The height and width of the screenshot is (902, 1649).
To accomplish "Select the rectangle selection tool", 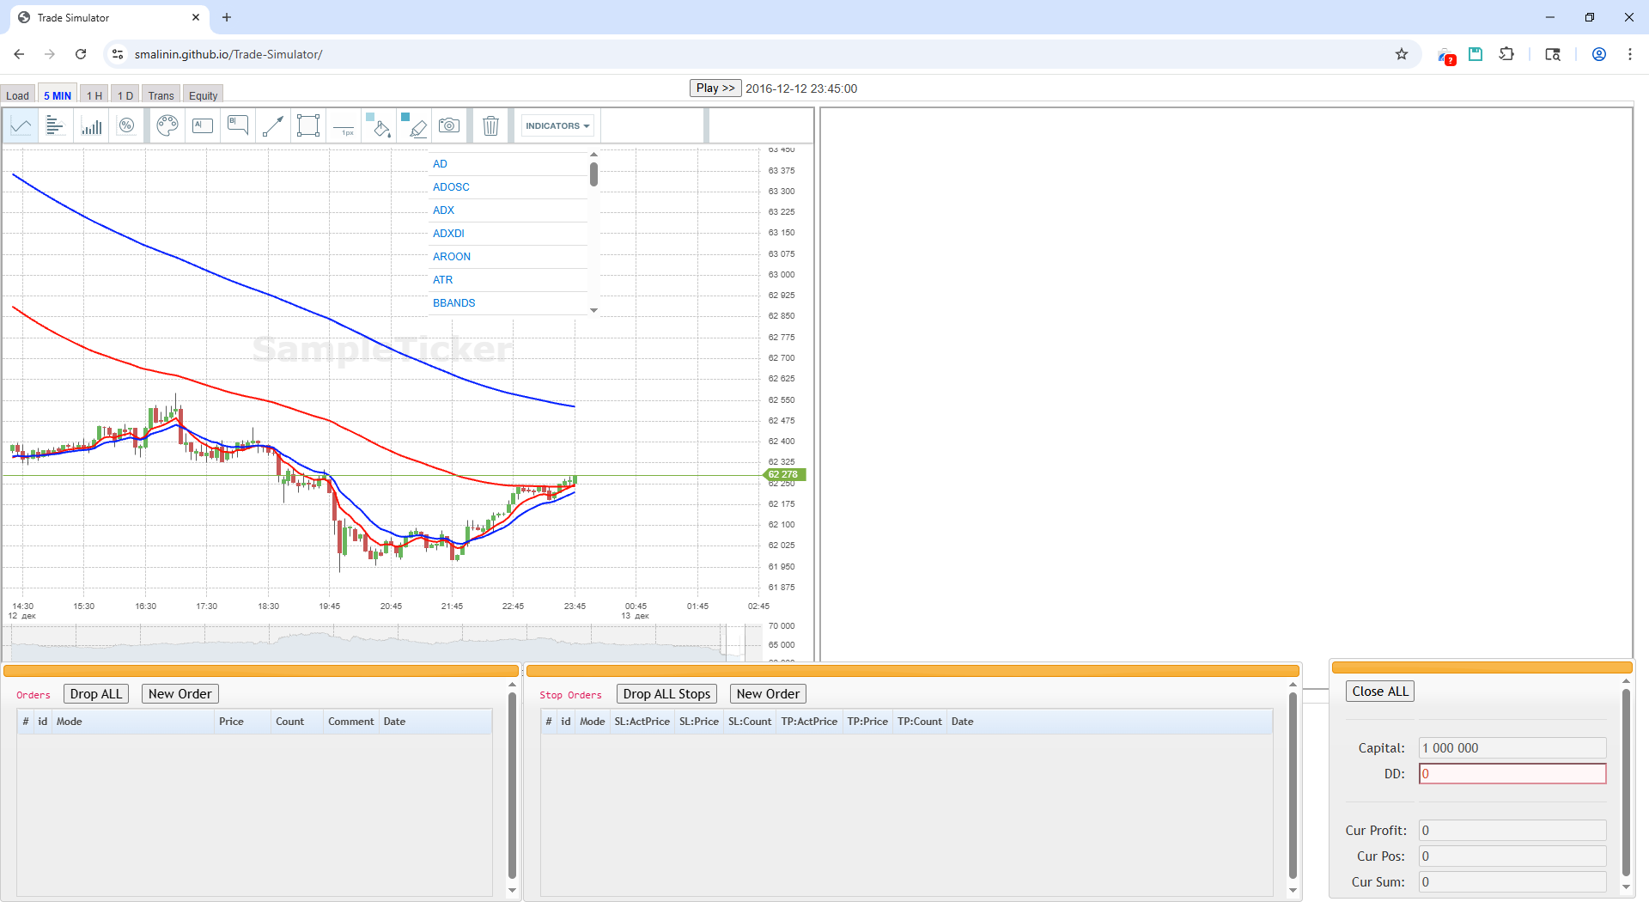I will pyautogui.click(x=308, y=125).
